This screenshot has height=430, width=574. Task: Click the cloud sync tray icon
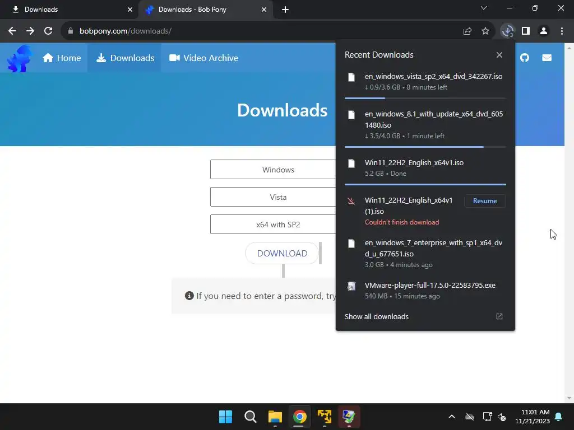coord(469,417)
